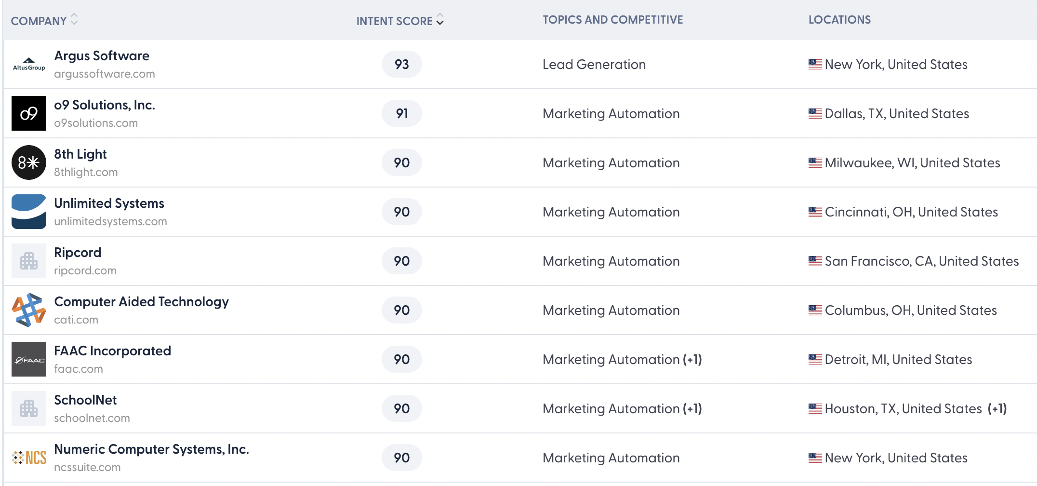This screenshot has width=1037, height=486.
Task: Open the TOPICS AND COMPETITIVE column header
Action: coord(612,20)
